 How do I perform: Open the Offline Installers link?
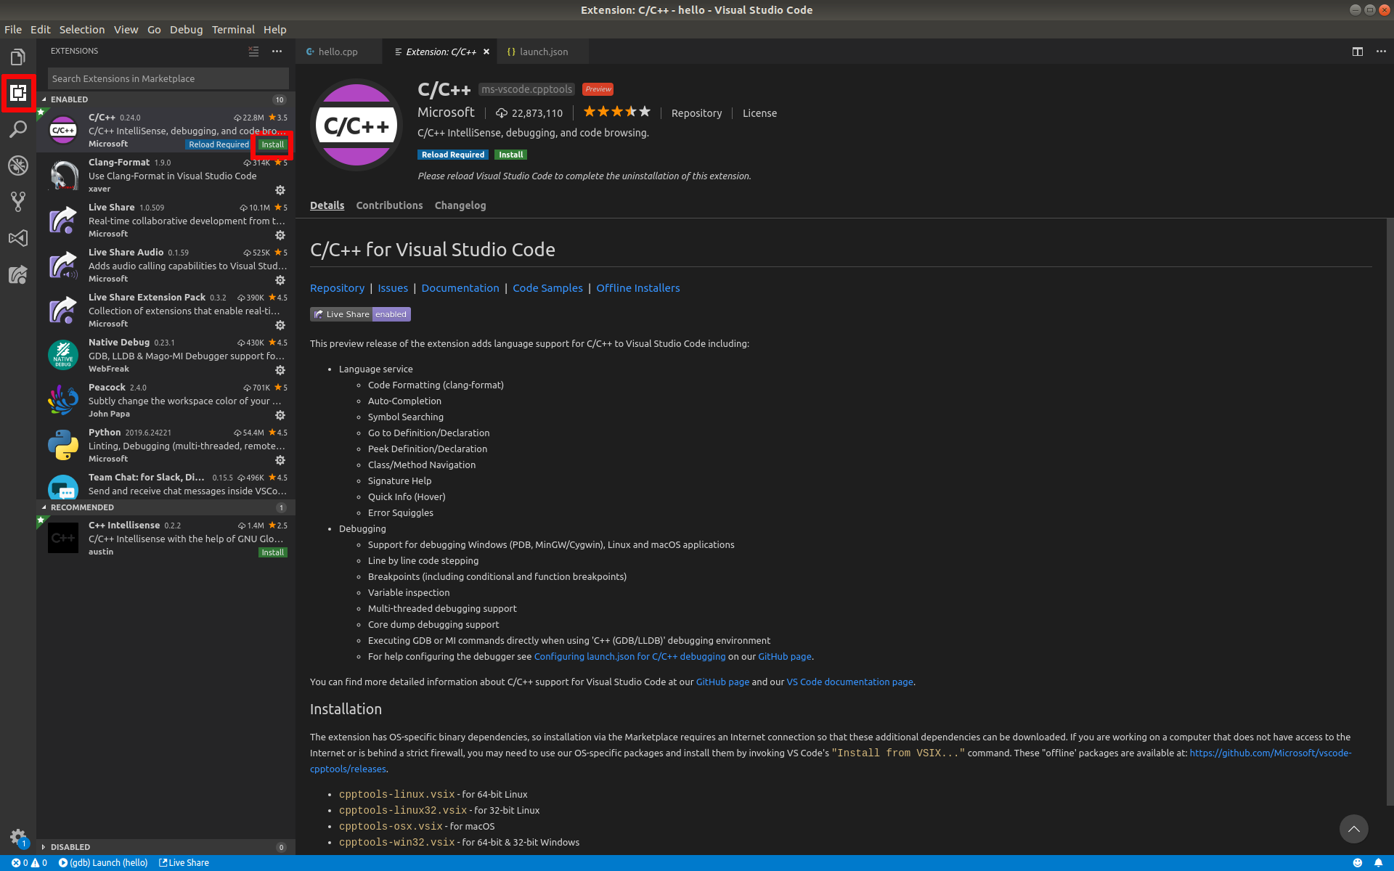[x=637, y=288]
